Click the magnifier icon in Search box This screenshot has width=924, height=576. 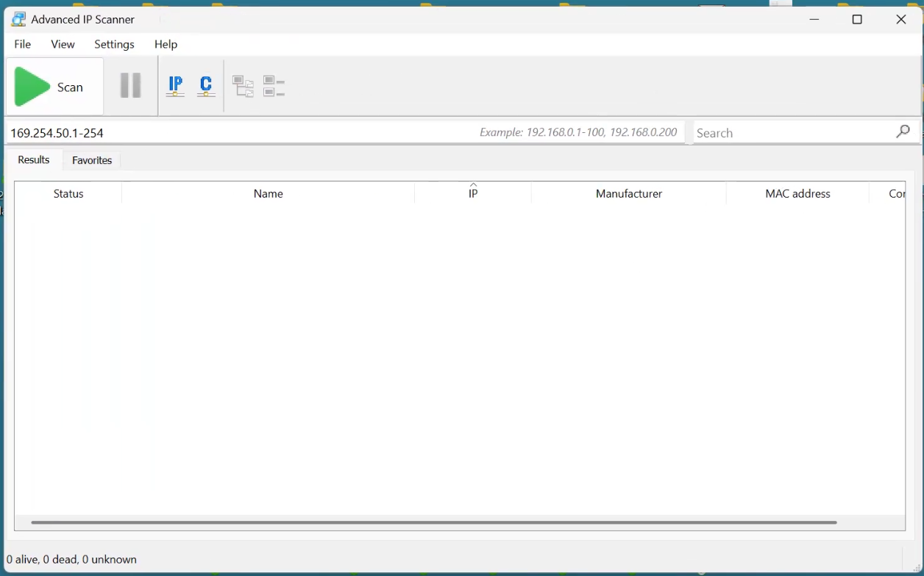coord(903,132)
